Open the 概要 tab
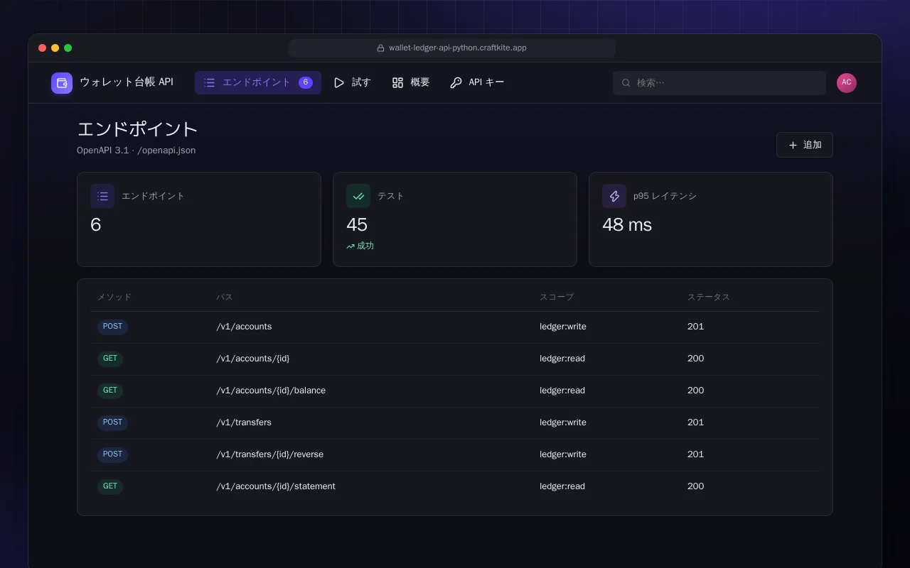Image resolution: width=910 pixels, height=568 pixels. pos(411,82)
